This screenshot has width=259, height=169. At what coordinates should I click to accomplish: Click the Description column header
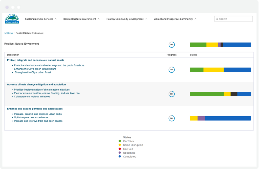[x=13, y=55]
